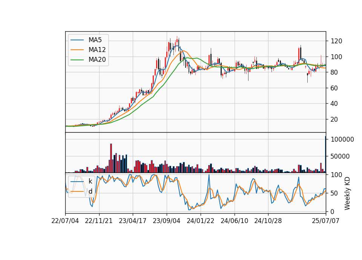Click the k legend label in KD panel
Viewport: 362px width, 260px height.
coord(90,181)
